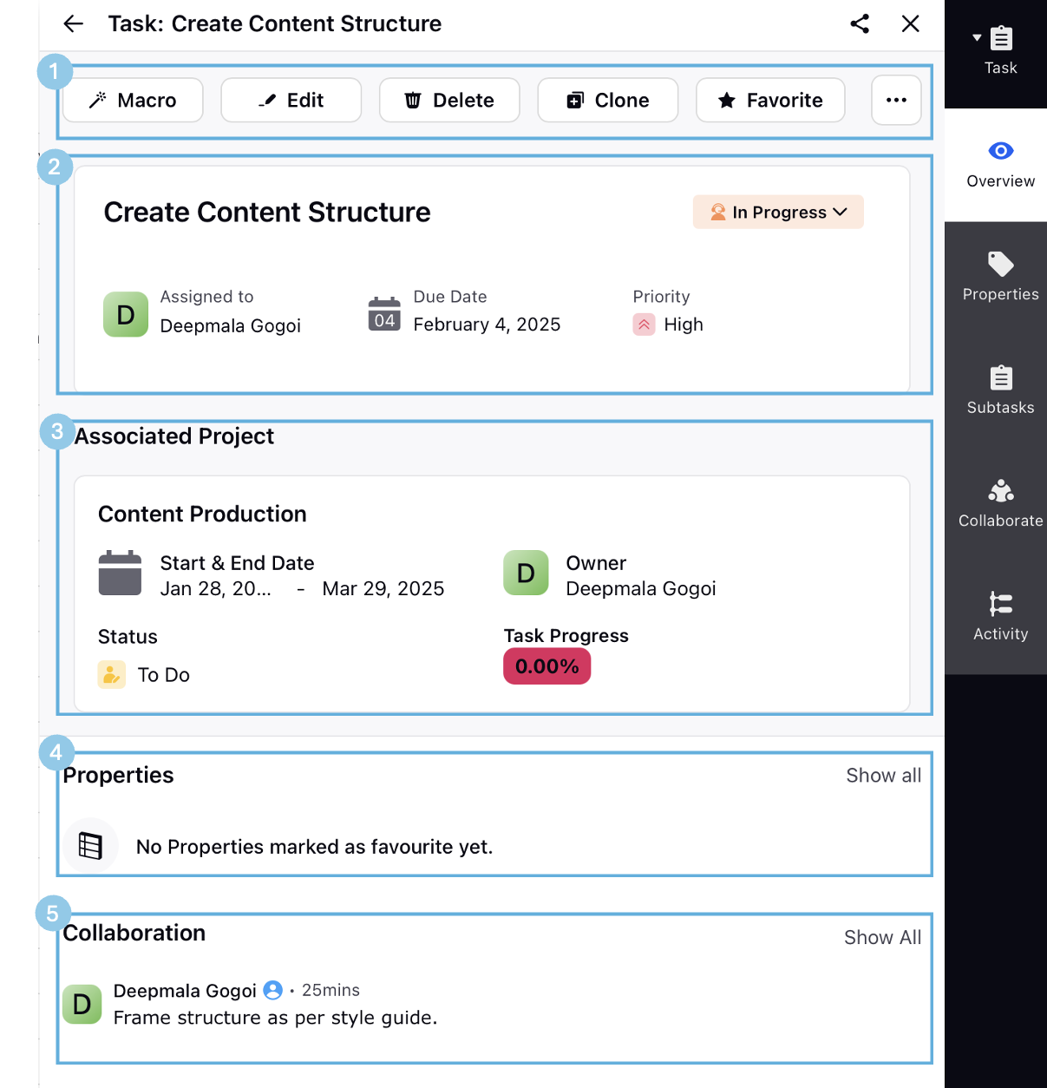Image resolution: width=1047 pixels, height=1088 pixels.
Task: Open the more options ellipsis menu
Action: pyautogui.click(x=896, y=101)
